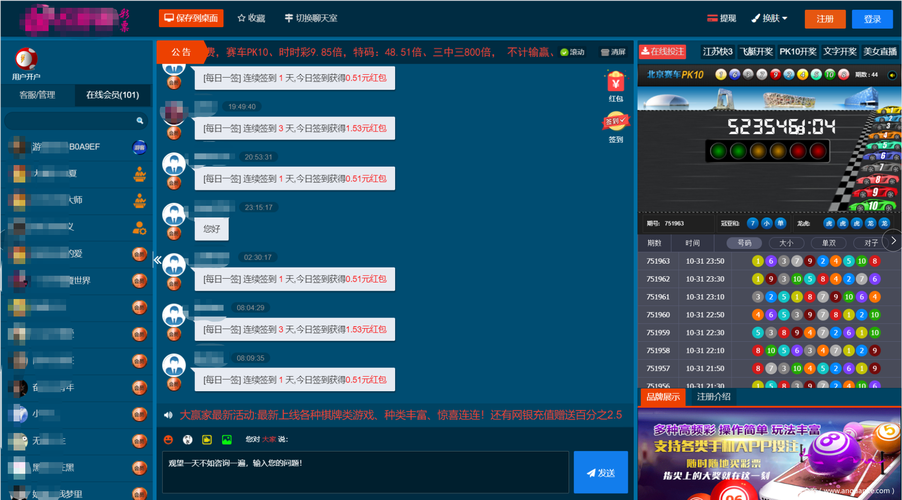
Task: Click the next arrow beside 对子
Action: [x=893, y=241]
